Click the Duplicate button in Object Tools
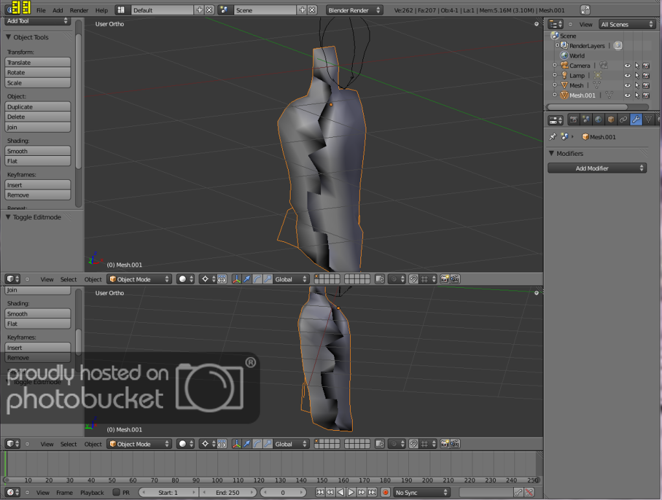 click(38, 107)
